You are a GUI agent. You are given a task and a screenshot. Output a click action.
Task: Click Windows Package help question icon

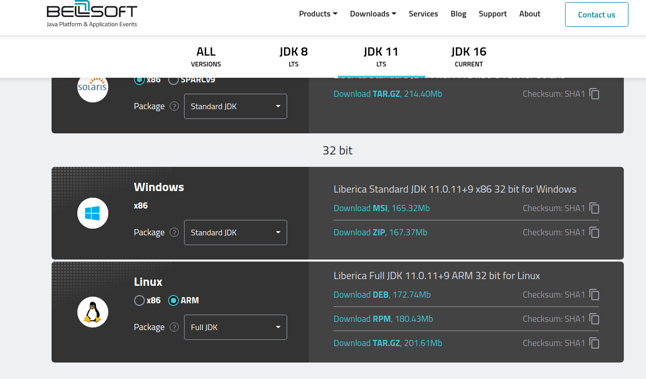coord(174,233)
